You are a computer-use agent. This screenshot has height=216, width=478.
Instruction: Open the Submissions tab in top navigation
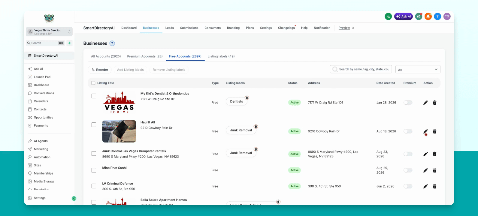(x=189, y=28)
